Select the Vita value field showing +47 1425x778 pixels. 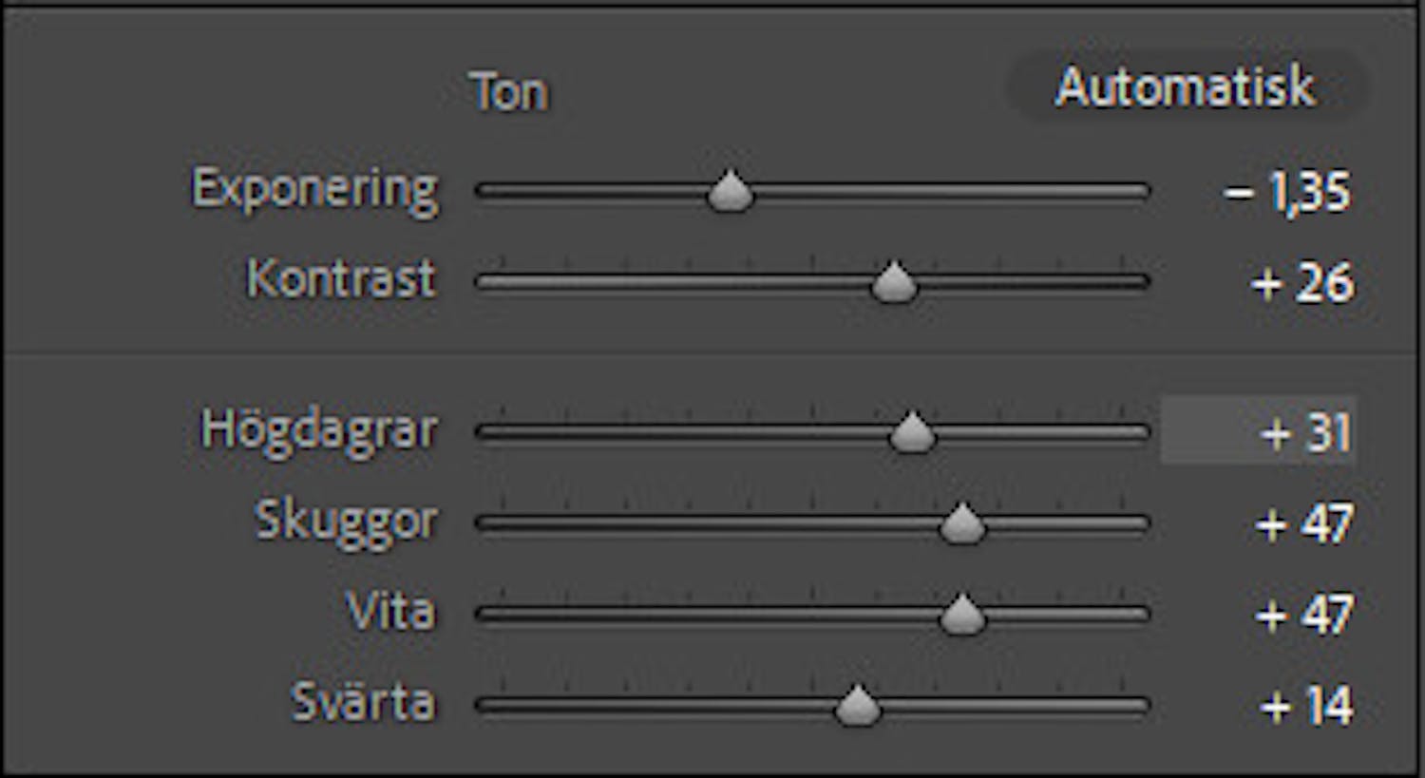coord(1303,616)
